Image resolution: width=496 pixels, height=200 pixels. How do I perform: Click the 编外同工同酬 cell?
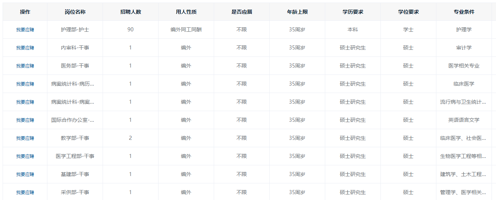(x=186, y=30)
